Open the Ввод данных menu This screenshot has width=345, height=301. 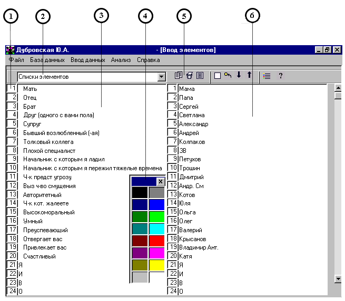[88, 60]
